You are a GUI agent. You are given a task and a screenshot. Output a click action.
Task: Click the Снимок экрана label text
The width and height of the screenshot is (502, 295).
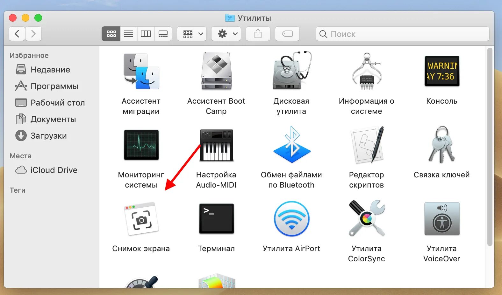tap(141, 249)
